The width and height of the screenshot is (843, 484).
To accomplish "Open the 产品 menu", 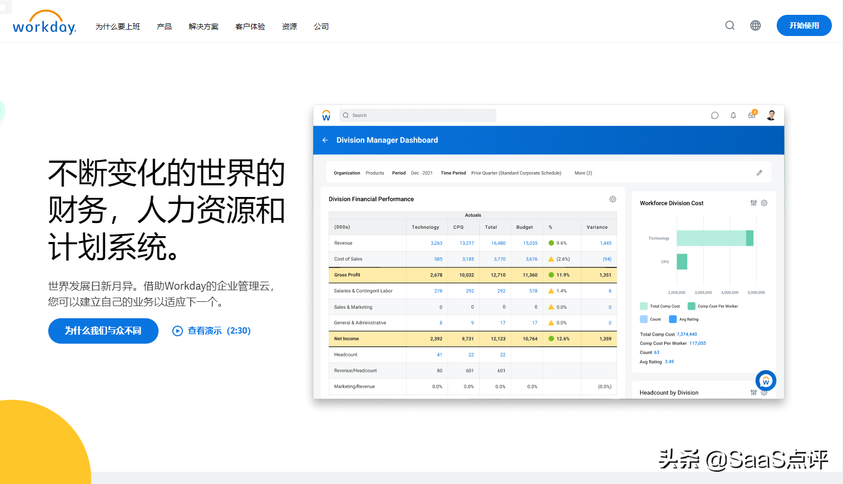I will (164, 26).
